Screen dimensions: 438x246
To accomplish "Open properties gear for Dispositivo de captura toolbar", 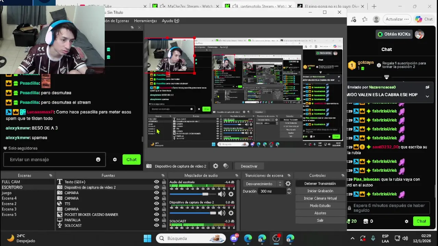I will [x=216, y=166].
